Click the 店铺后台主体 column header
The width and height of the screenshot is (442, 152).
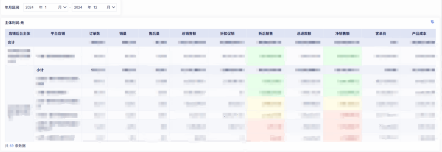[x=19, y=33]
